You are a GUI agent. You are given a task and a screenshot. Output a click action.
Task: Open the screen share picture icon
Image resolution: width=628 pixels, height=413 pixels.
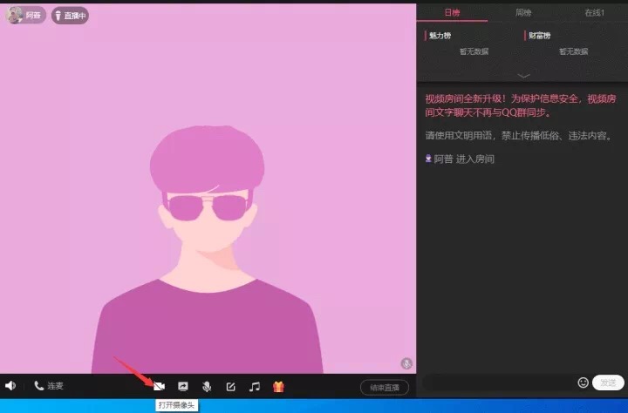183,386
